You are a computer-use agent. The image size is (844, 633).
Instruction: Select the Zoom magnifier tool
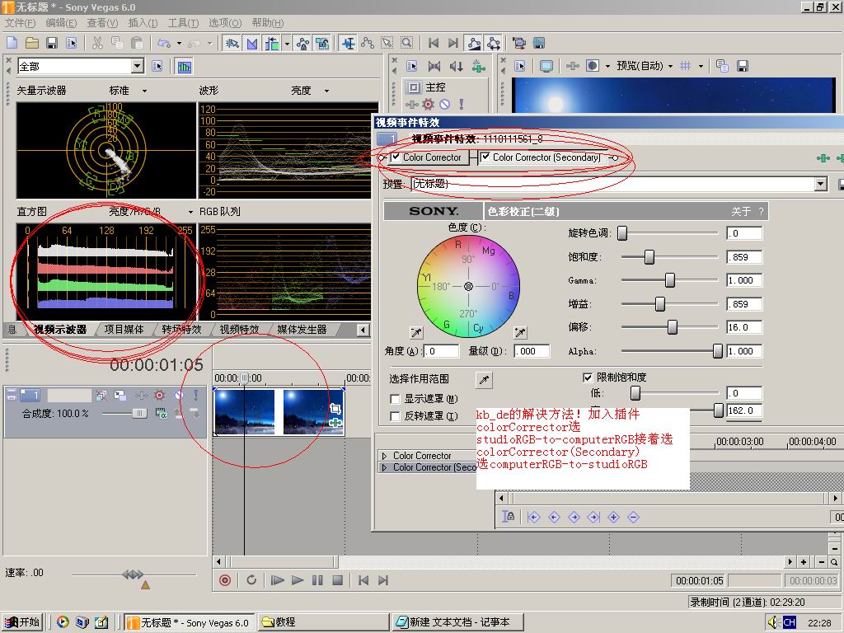click(x=407, y=43)
